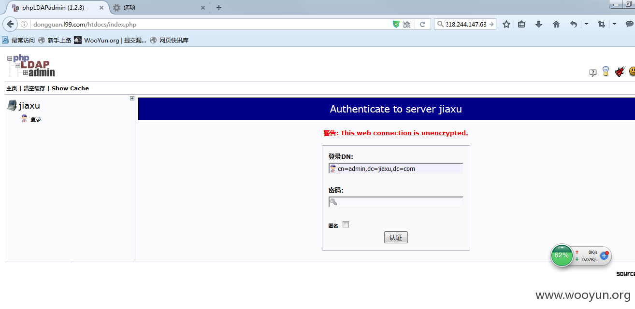
Task: Click the undo arrow toolbar icon
Action: click(x=573, y=24)
